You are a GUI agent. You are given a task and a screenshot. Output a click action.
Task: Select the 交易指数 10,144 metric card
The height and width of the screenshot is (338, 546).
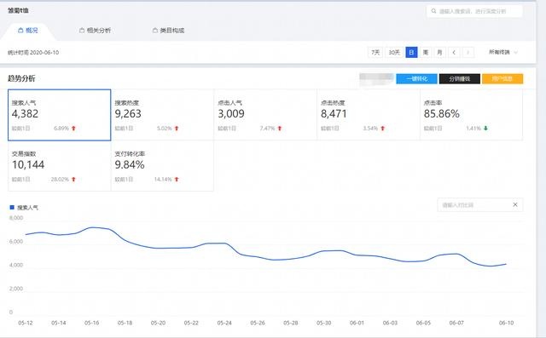click(x=60, y=166)
